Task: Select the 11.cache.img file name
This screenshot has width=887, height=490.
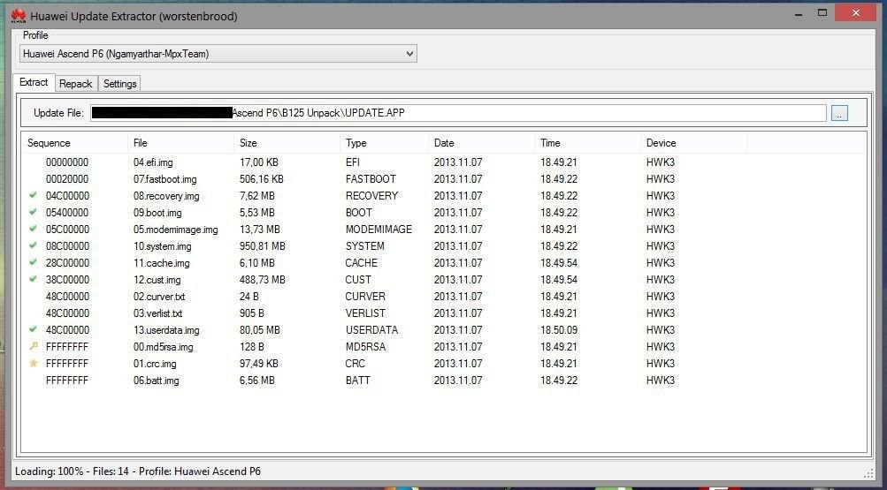Action: [x=161, y=263]
